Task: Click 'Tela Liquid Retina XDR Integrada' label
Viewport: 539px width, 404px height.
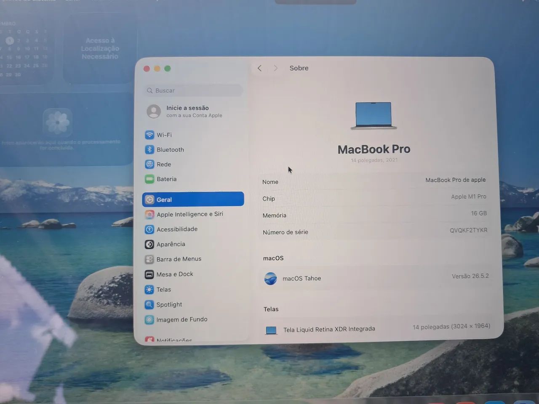Action: [x=329, y=329]
